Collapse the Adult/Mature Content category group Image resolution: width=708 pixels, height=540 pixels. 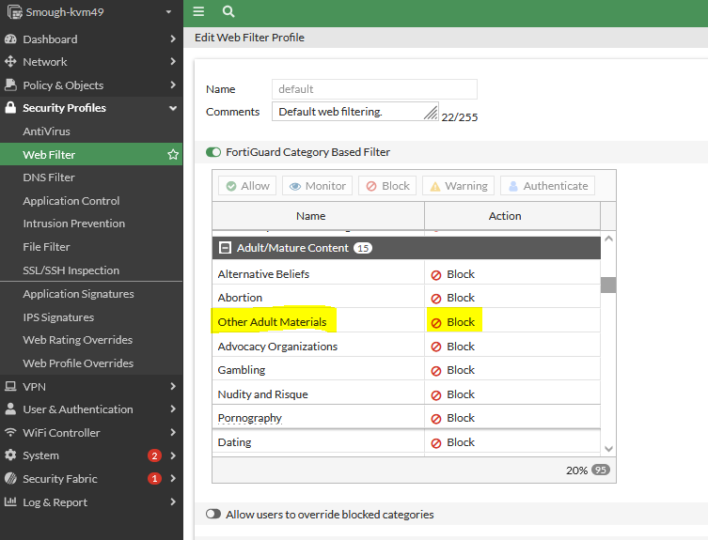pos(225,248)
